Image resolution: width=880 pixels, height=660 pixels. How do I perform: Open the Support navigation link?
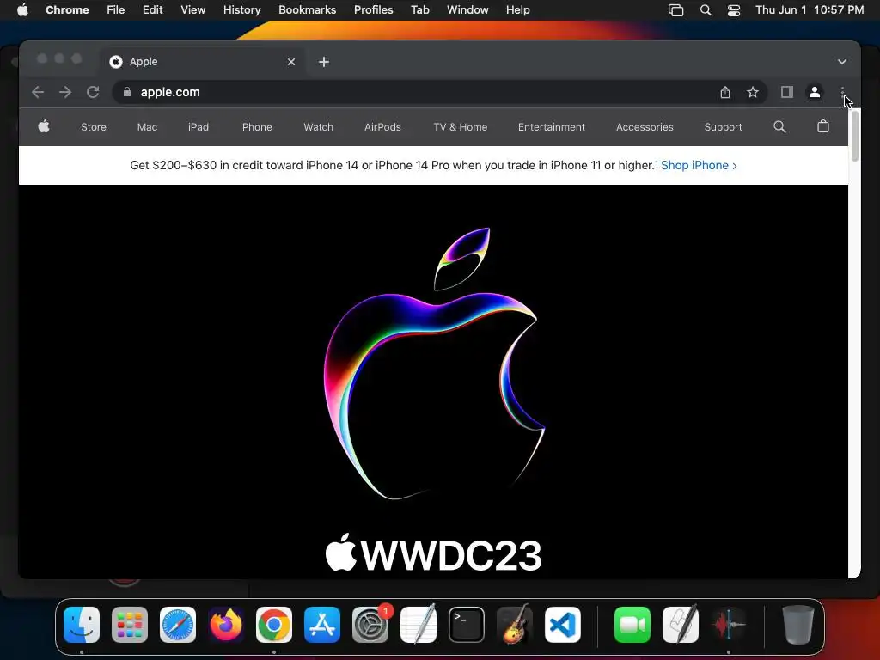pos(723,127)
